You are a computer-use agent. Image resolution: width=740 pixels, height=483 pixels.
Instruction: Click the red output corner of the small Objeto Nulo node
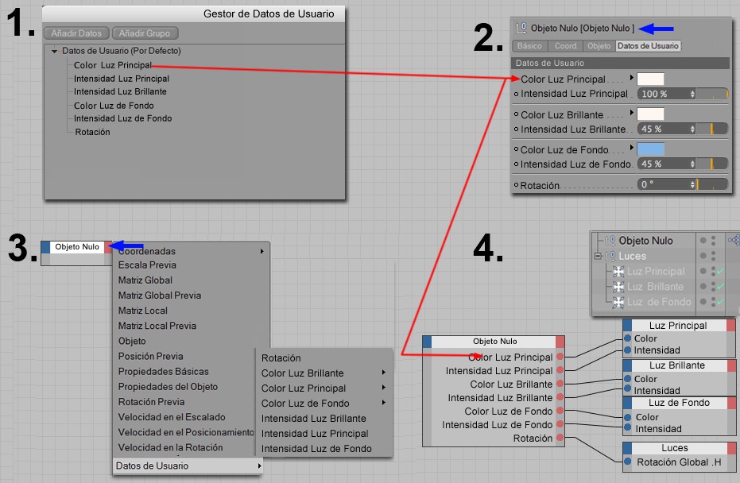(x=109, y=247)
